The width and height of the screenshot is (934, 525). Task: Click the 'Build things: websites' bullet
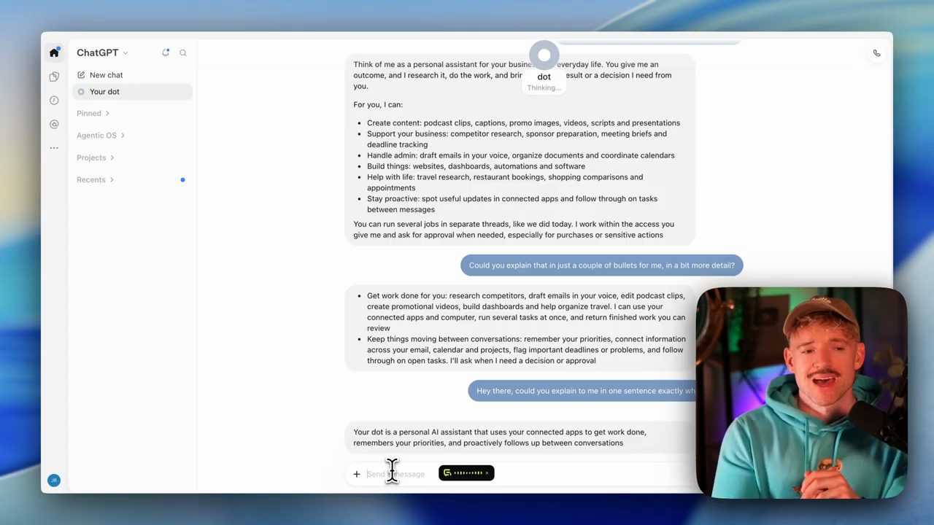tap(476, 166)
